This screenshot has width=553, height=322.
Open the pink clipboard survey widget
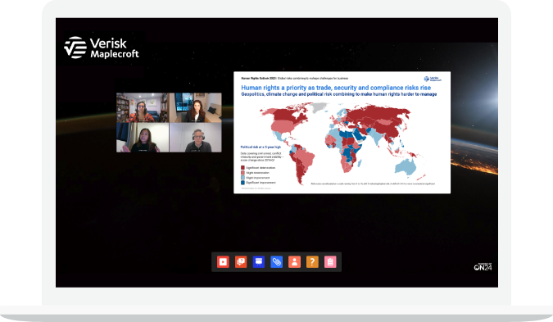pyautogui.click(x=330, y=262)
